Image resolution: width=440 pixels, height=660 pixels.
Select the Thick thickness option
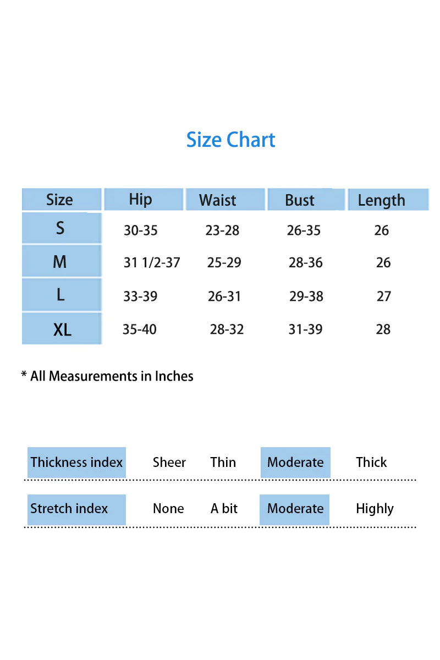click(371, 463)
